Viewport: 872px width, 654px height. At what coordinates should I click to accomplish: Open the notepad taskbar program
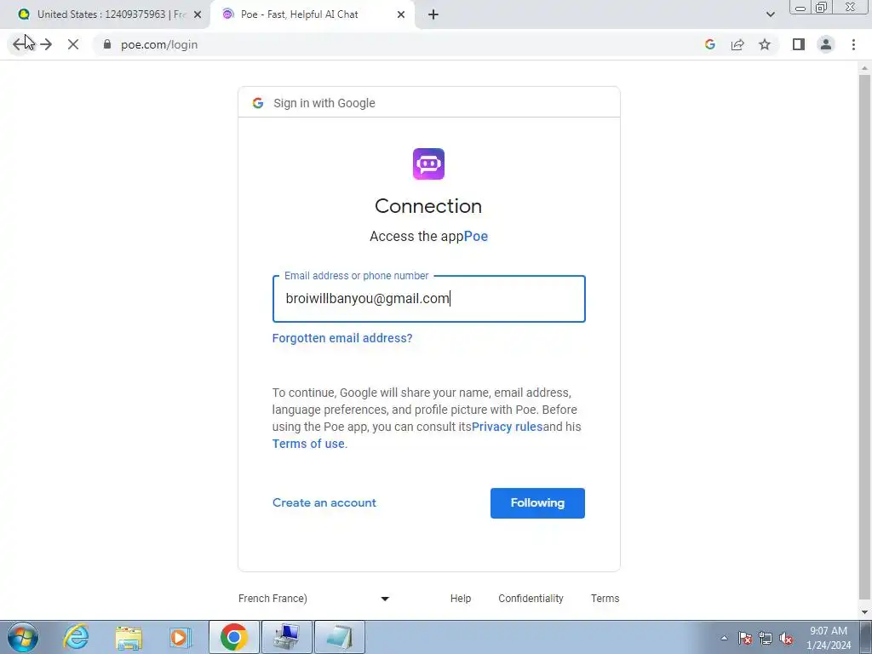340,637
